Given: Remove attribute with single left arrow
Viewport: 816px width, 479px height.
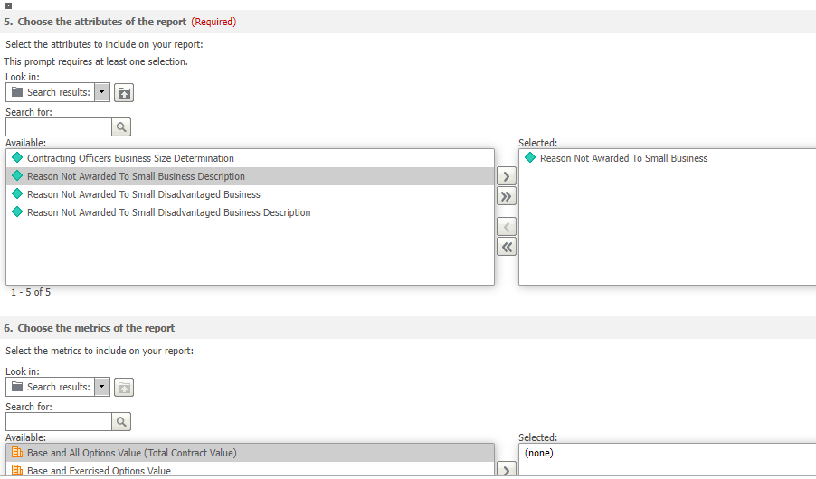Looking at the screenshot, I should click(x=507, y=227).
